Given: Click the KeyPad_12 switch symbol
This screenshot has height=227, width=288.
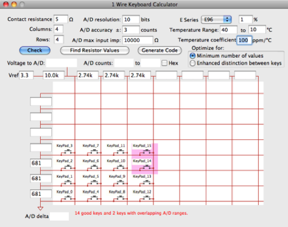Looking at the screenshot, I should coord(147,198).
